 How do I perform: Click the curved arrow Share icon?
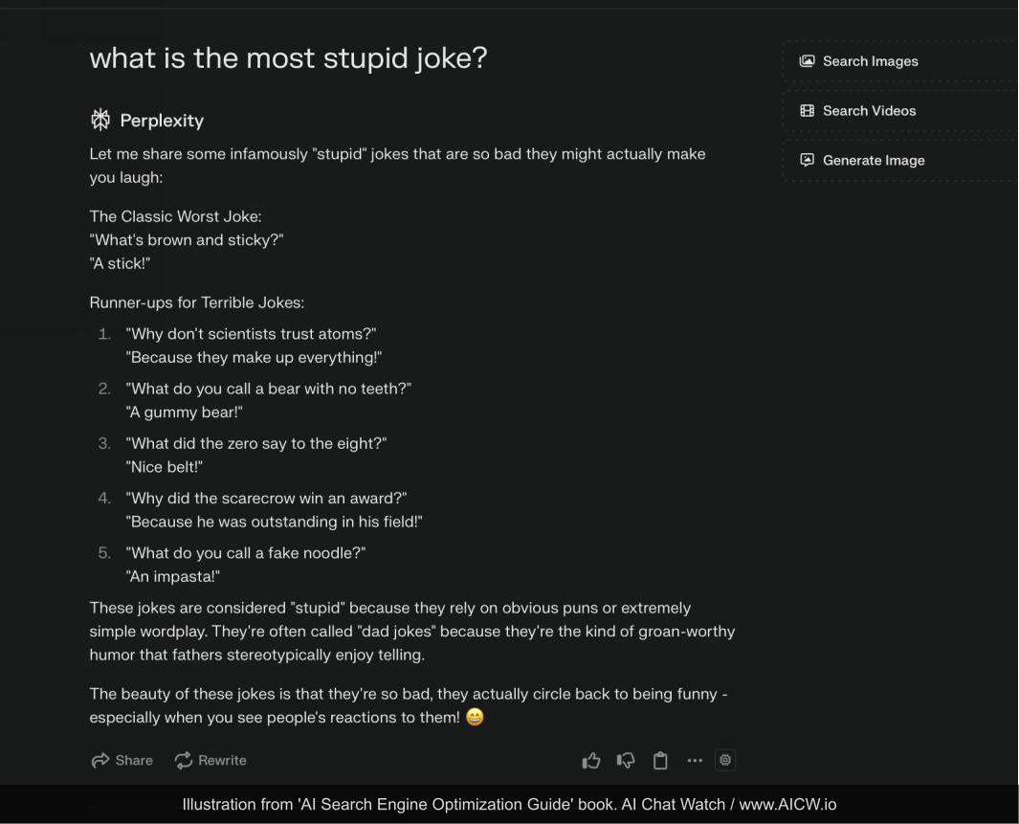click(100, 761)
